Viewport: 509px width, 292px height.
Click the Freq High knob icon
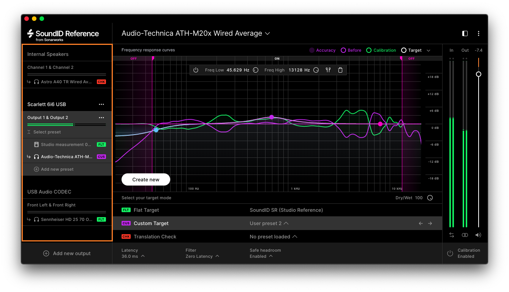point(316,70)
